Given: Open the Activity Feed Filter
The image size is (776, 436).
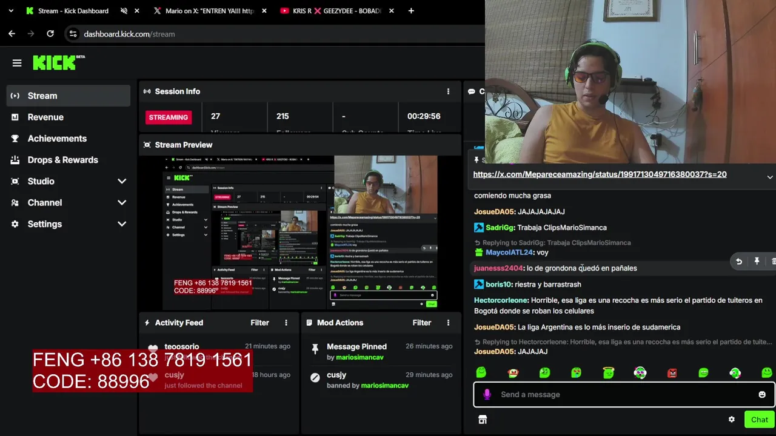Looking at the screenshot, I should [x=259, y=323].
